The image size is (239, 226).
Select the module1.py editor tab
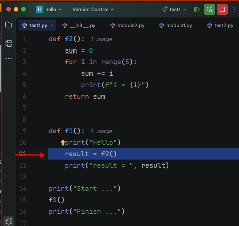(x=175, y=26)
